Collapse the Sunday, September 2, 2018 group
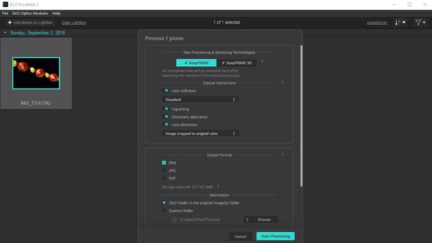Image resolution: width=432 pixels, height=243 pixels. pos(5,32)
